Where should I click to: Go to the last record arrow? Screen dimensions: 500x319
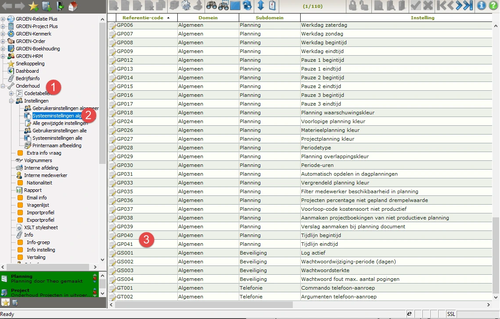pyautogui.click(x=468, y=6)
